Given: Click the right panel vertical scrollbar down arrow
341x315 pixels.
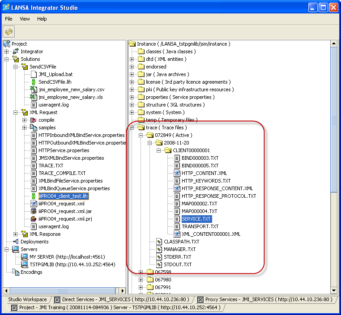Looking at the screenshot, I should tap(333, 290).
